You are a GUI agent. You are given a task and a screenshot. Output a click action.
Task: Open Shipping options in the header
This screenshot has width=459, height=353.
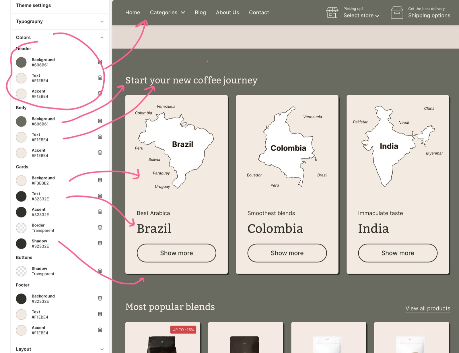[x=429, y=15]
